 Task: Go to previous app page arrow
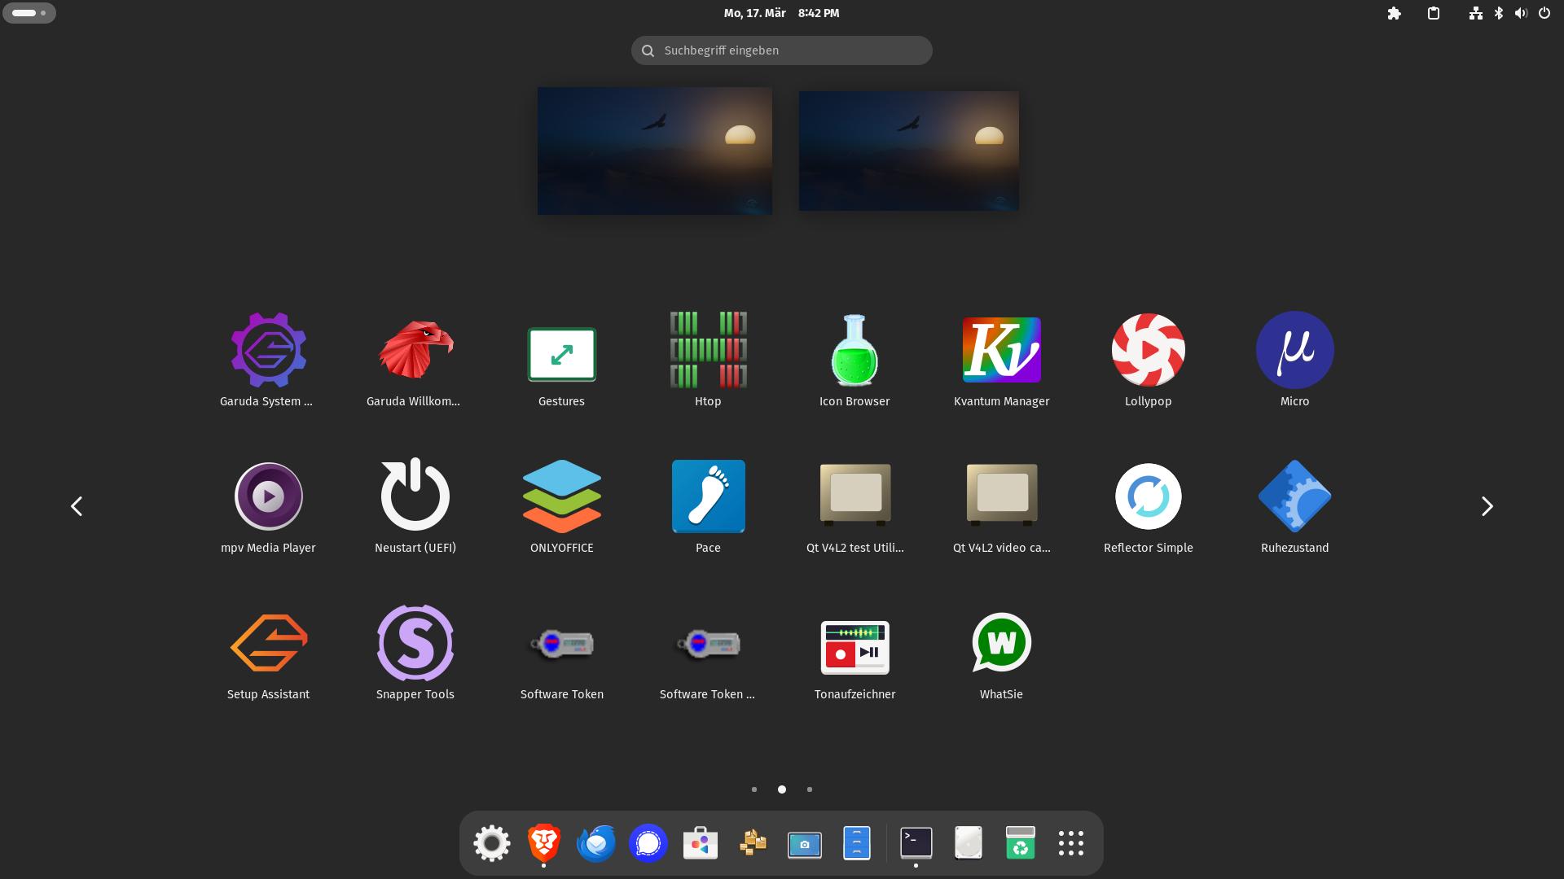click(77, 506)
